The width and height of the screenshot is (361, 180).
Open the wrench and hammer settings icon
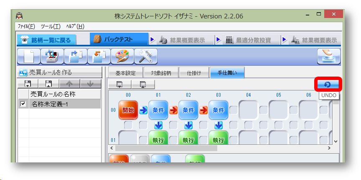tap(146, 56)
